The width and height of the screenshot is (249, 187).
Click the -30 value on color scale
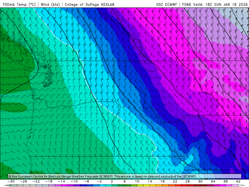(x=11, y=181)
